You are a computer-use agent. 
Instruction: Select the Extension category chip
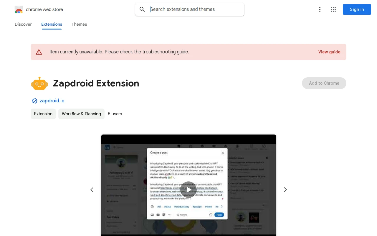click(43, 114)
